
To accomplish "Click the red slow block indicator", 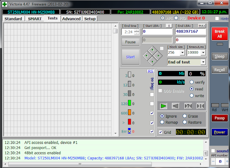I will pyautogui.click(x=129, y=122).
